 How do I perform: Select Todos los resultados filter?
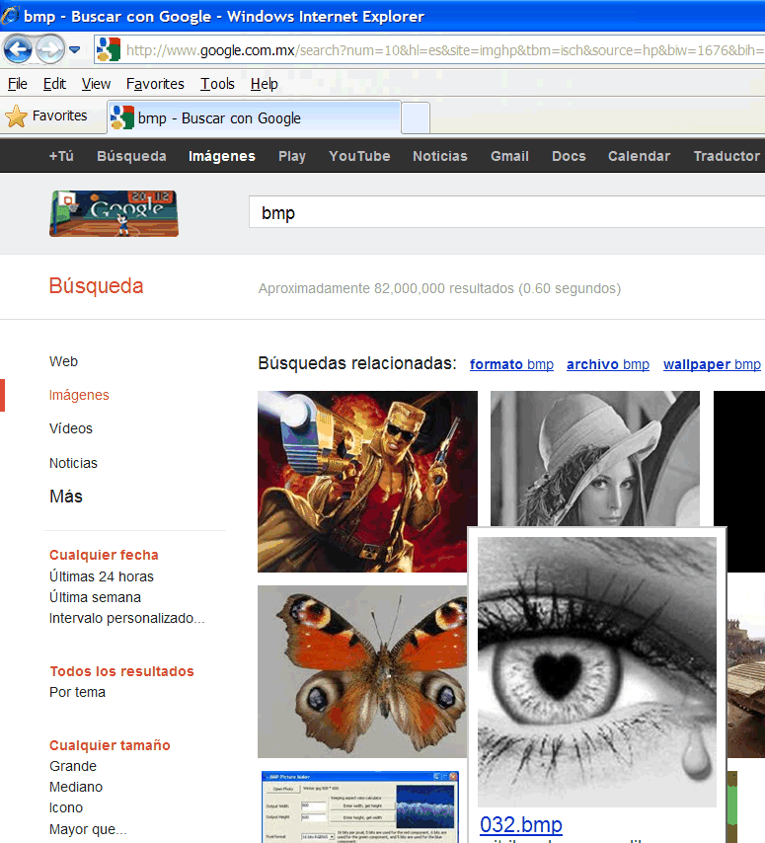click(x=121, y=671)
